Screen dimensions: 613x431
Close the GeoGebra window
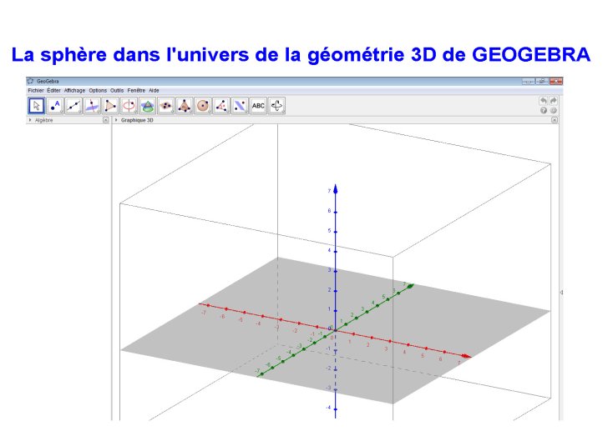(556, 81)
